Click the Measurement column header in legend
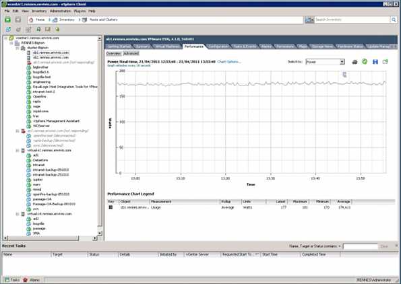 click(x=185, y=202)
